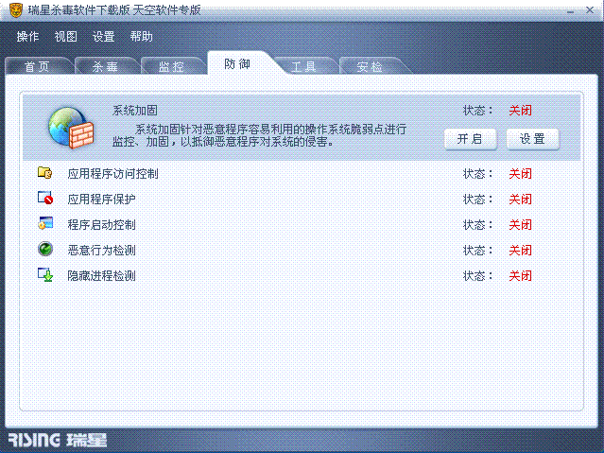Click 关闭 status of 恶意行为检测
Screen dimensions: 604x453
(521, 251)
